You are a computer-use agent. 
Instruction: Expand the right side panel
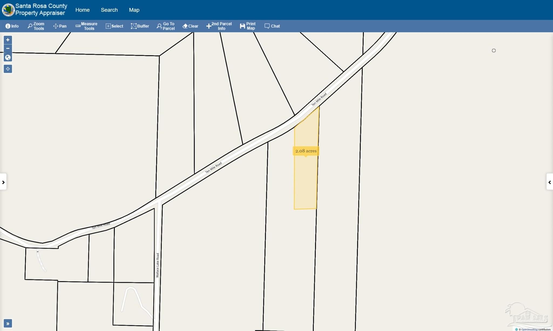point(550,182)
